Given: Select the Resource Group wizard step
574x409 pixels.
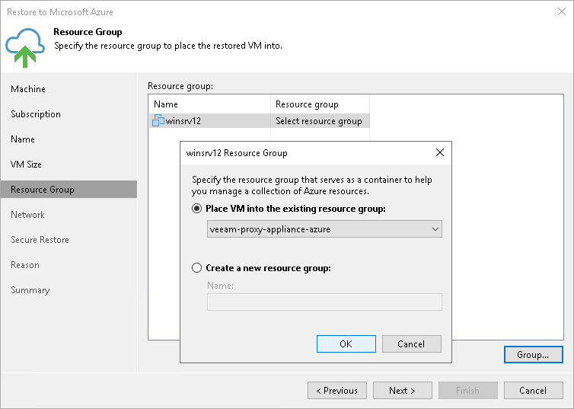Looking at the screenshot, I should 69,190.
